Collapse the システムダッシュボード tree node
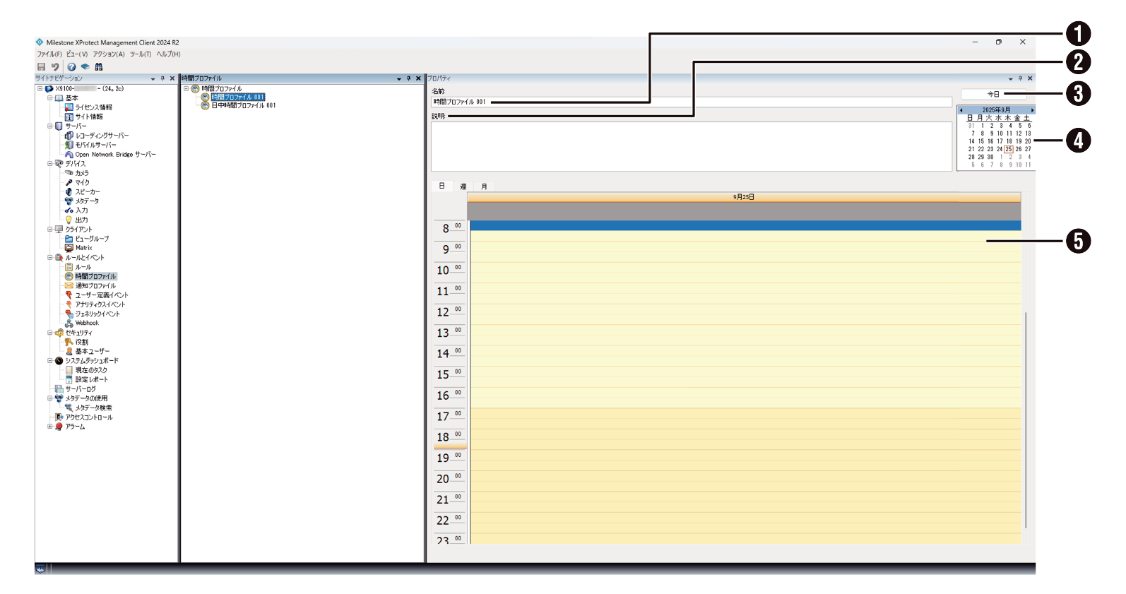Screen dimensions: 1126x594 point(50,361)
